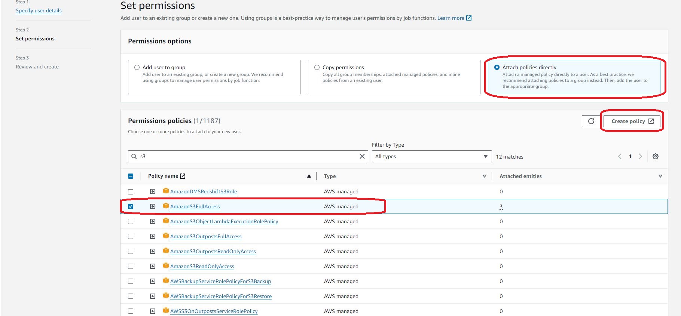Click the cube icon for AmazonS3OutpostsReadOnlyAccess

(166, 251)
